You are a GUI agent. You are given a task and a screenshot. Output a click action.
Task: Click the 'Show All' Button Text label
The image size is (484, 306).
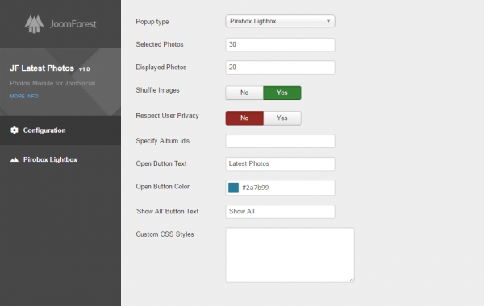pyautogui.click(x=167, y=212)
